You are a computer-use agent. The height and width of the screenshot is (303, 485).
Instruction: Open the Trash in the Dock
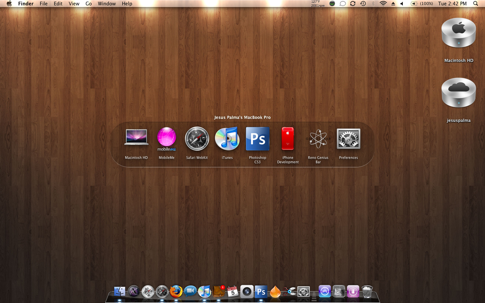point(367,292)
